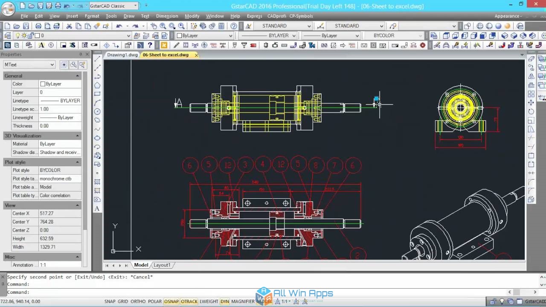
Task: Click the Cut scissors icon
Action: pos(69,26)
